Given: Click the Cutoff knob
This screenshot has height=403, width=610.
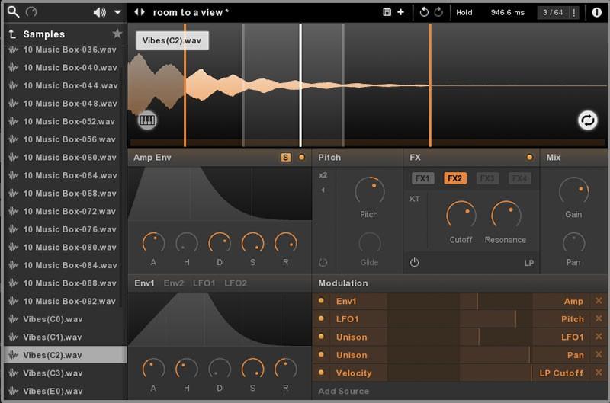Looking at the screenshot, I should pyautogui.click(x=461, y=215).
